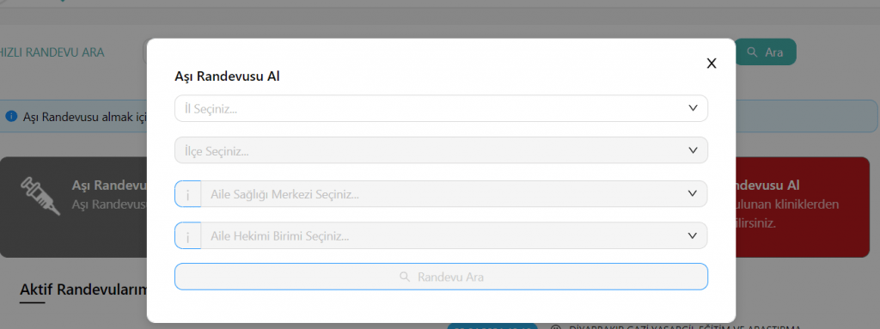Close the Aşı Randevusu Al dialog
The height and width of the screenshot is (329, 880).
711,64
